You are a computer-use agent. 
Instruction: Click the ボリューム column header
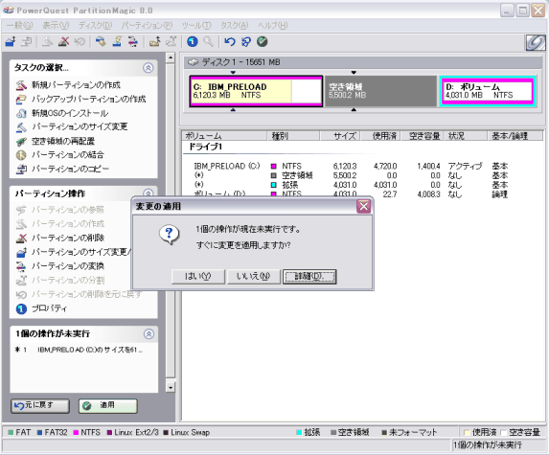(x=225, y=136)
